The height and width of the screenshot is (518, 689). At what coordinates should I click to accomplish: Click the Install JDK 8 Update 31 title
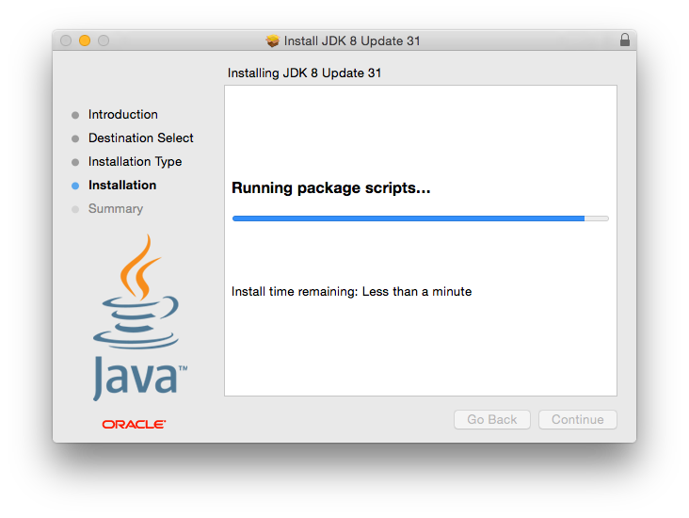352,40
